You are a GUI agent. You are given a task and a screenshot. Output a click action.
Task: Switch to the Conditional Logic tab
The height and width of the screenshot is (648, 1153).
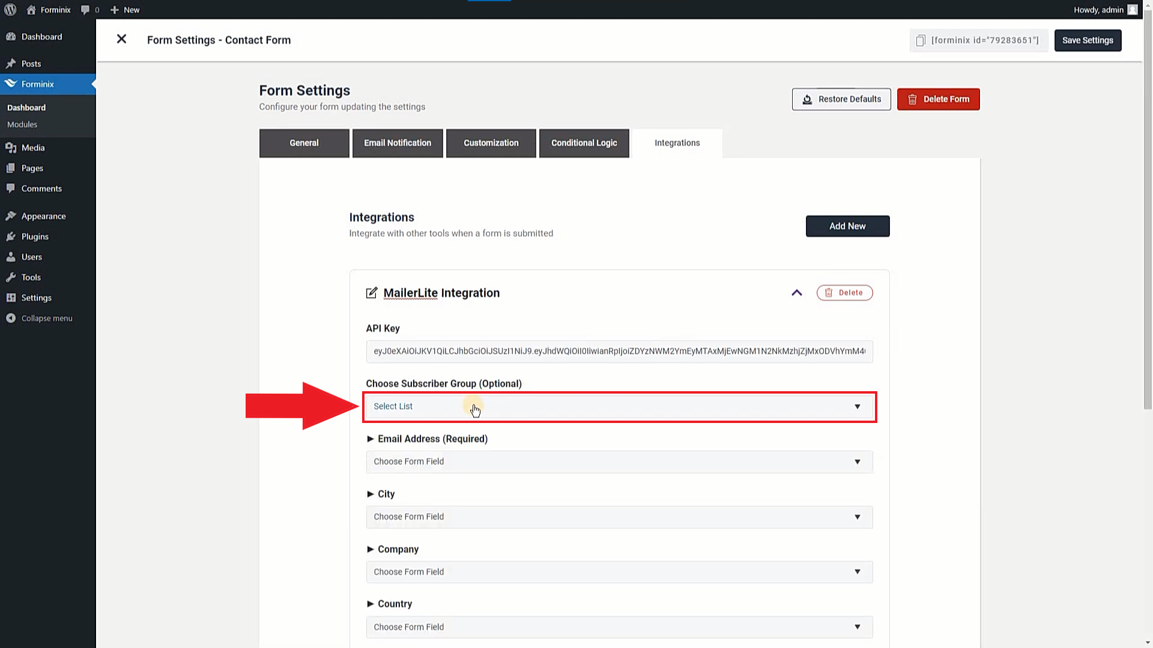[584, 142]
